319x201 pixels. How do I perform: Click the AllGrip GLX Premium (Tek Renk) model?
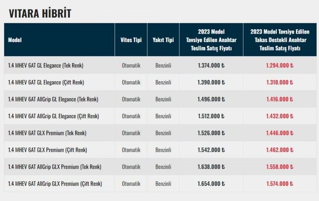pyautogui.click(x=54, y=167)
